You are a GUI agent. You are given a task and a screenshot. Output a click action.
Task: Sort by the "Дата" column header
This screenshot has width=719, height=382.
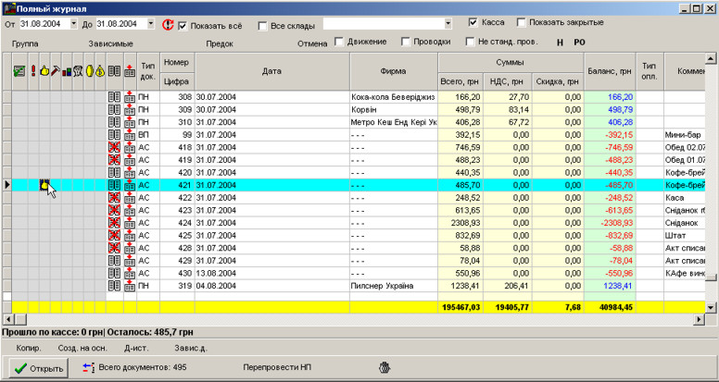[x=271, y=70]
